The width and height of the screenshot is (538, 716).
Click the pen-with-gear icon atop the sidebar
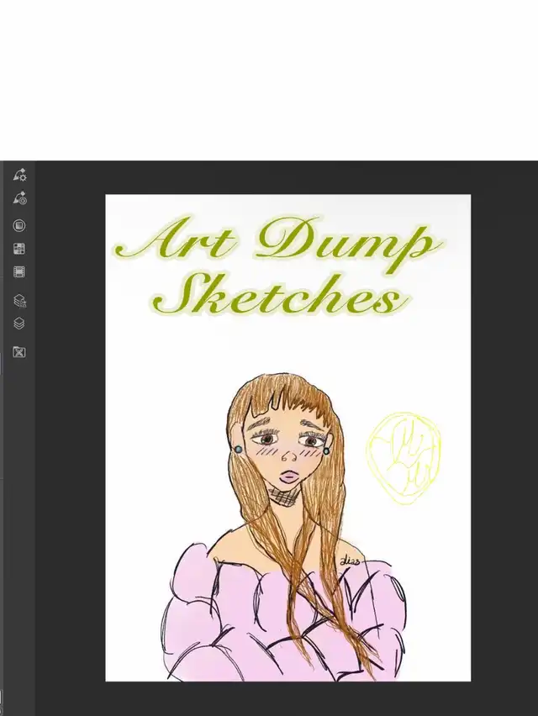point(19,175)
